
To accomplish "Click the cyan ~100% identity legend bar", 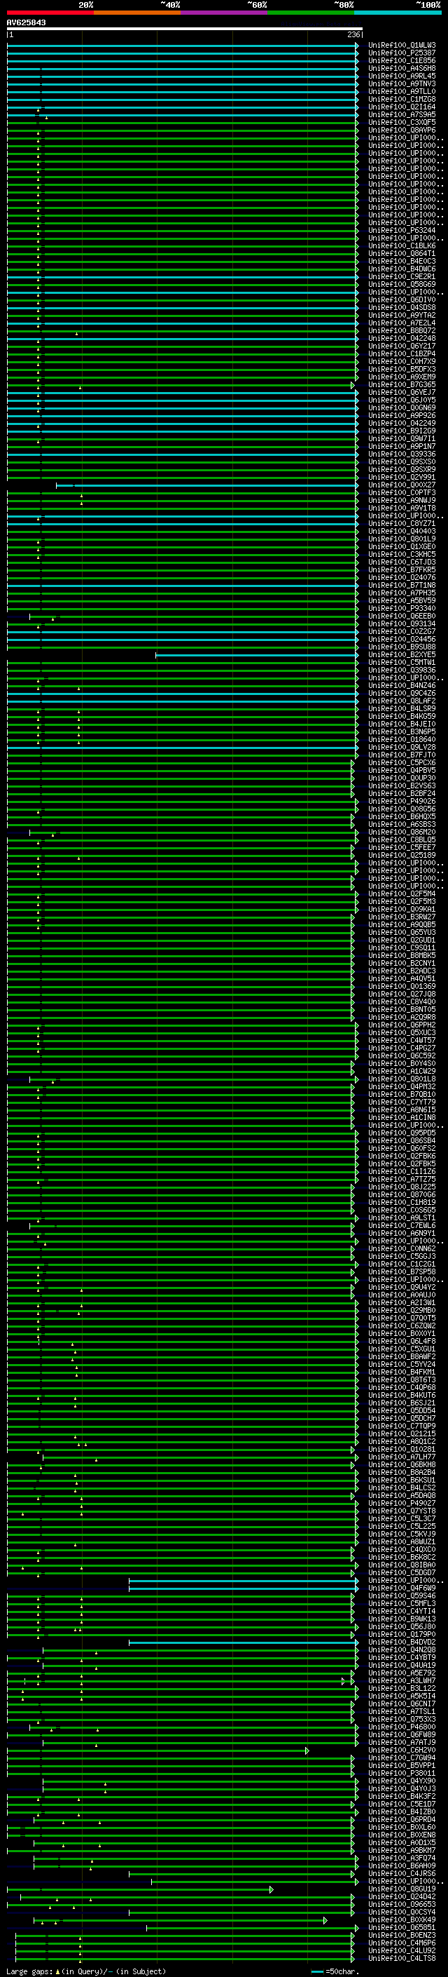I will pyautogui.click(x=398, y=13).
